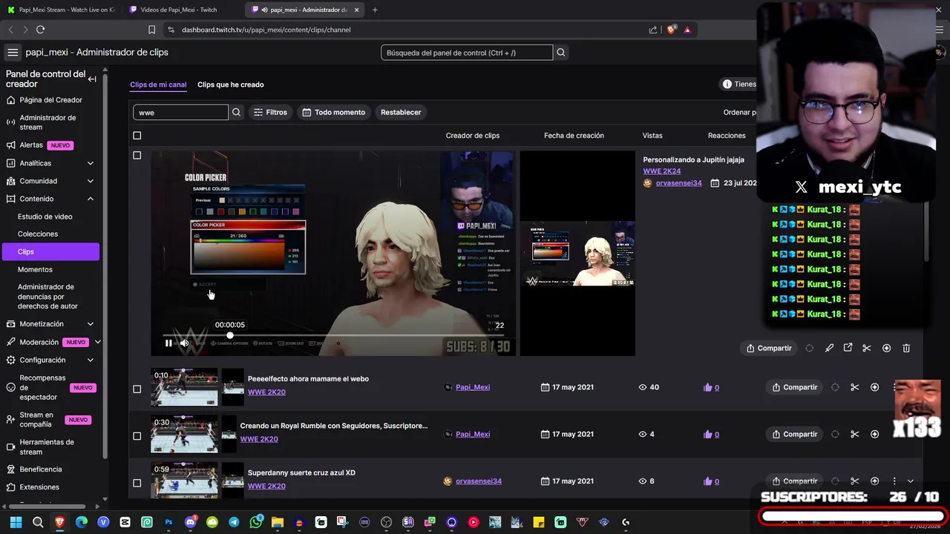Tick the checkbox for Peeeelfecto clip
Image resolution: width=950 pixels, height=534 pixels.
[137, 389]
